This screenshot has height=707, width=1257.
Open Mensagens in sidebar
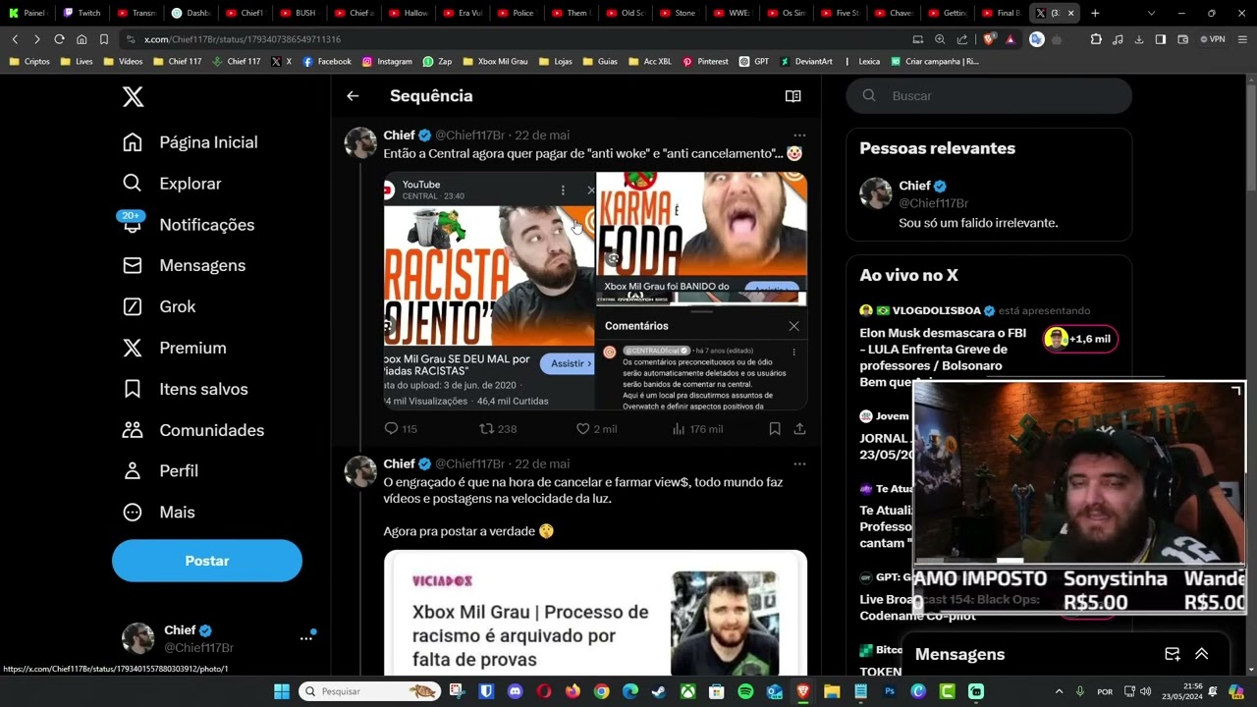point(184,266)
